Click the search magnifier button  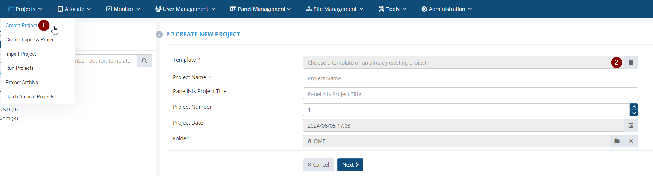pos(145,61)
